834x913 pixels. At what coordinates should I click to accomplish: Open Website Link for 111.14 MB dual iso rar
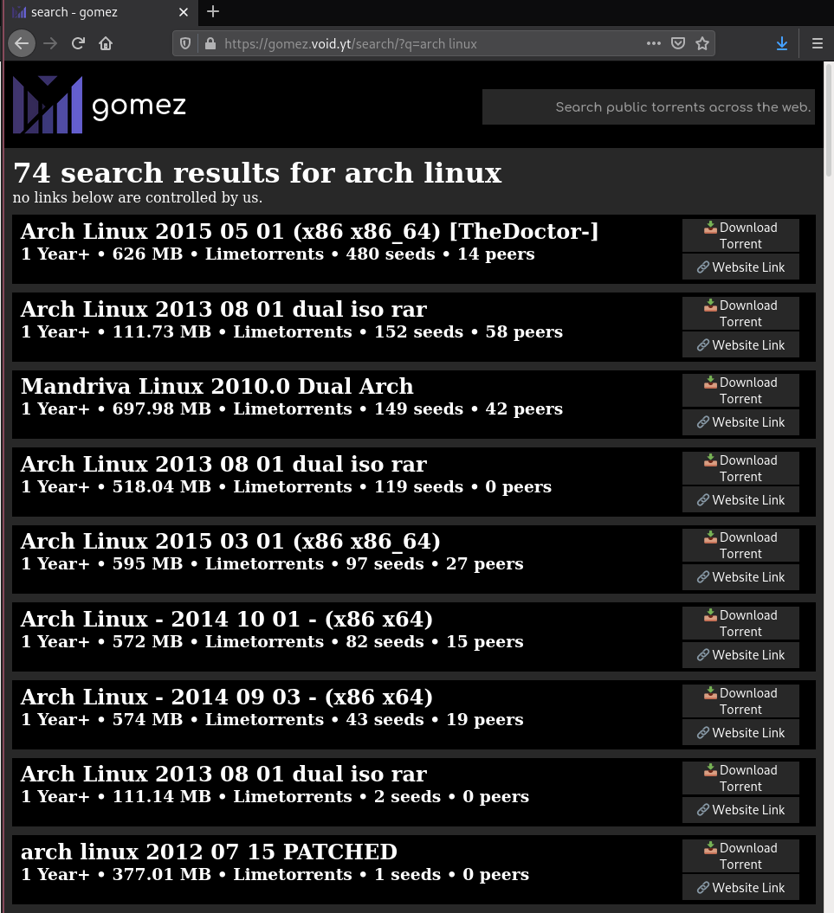pyautogui.click(x=740, y=810)
